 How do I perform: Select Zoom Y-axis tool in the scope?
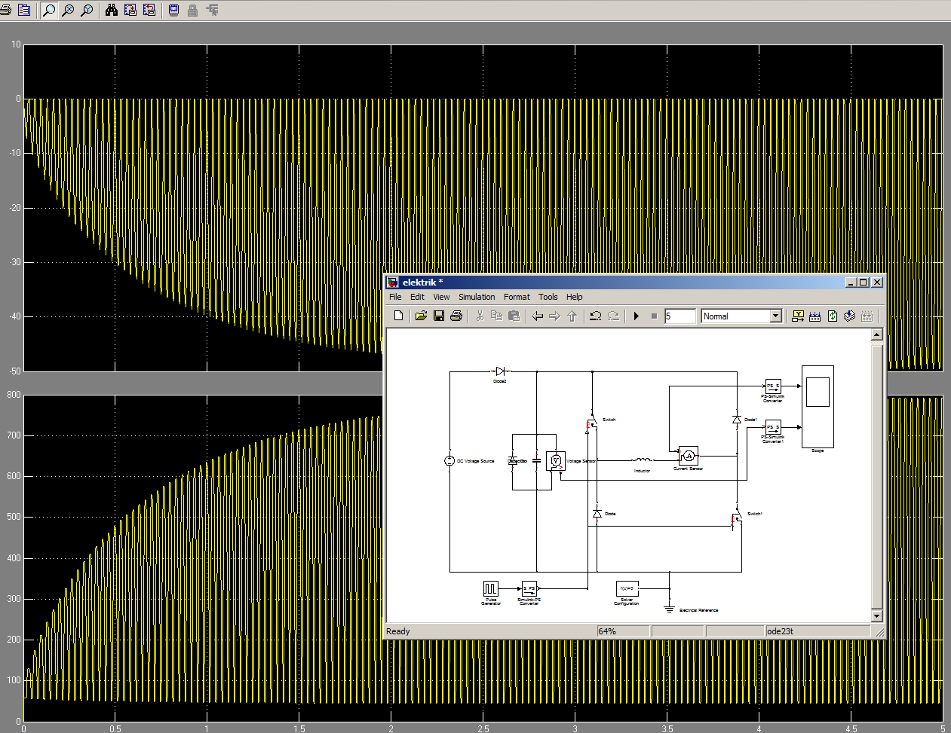(x=87, y=11)
